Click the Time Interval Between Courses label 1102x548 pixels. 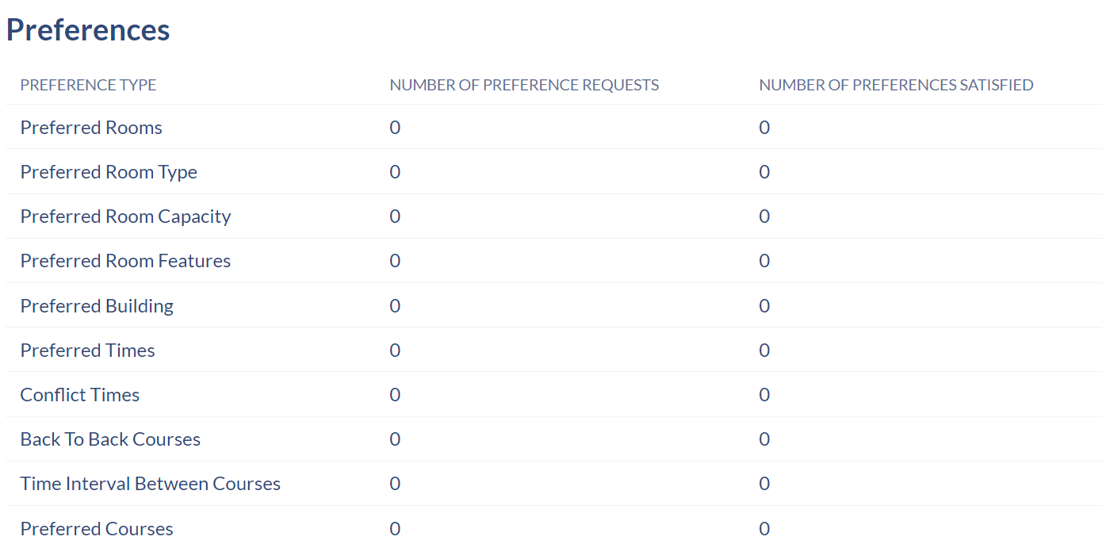[151, 484]
